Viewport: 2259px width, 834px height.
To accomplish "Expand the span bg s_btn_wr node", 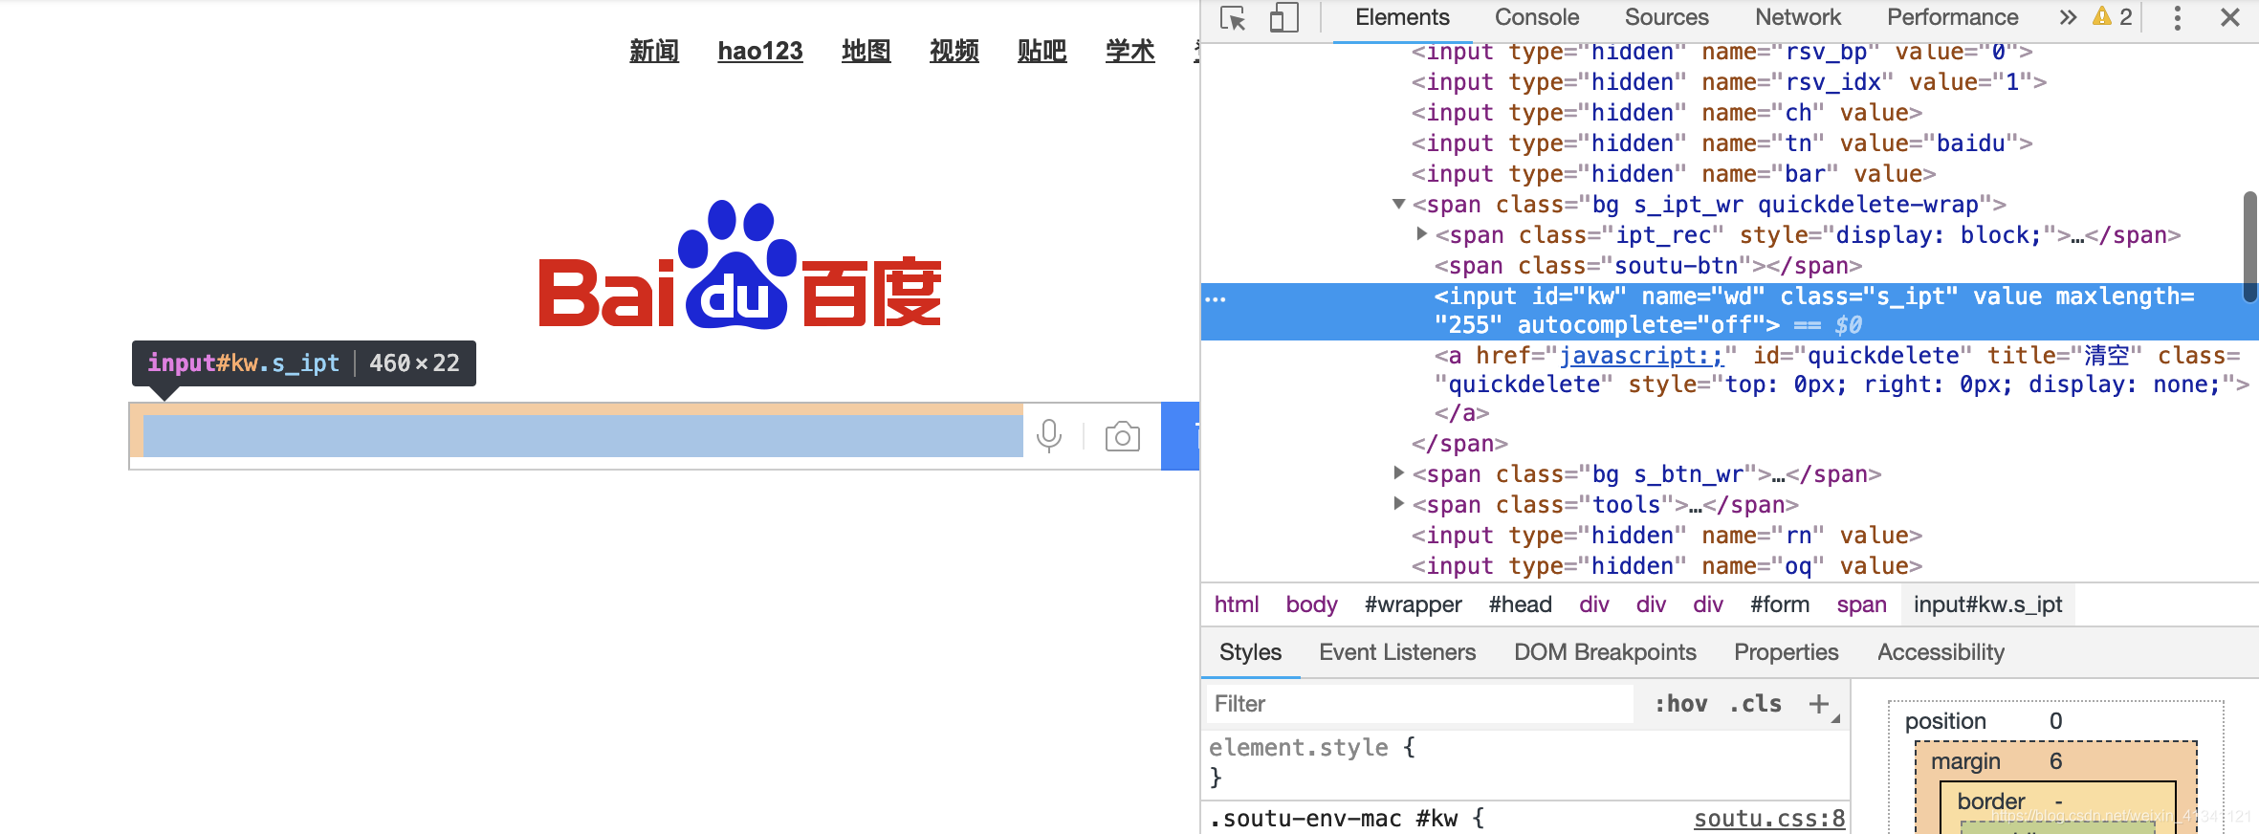I will pos(1398,472).
